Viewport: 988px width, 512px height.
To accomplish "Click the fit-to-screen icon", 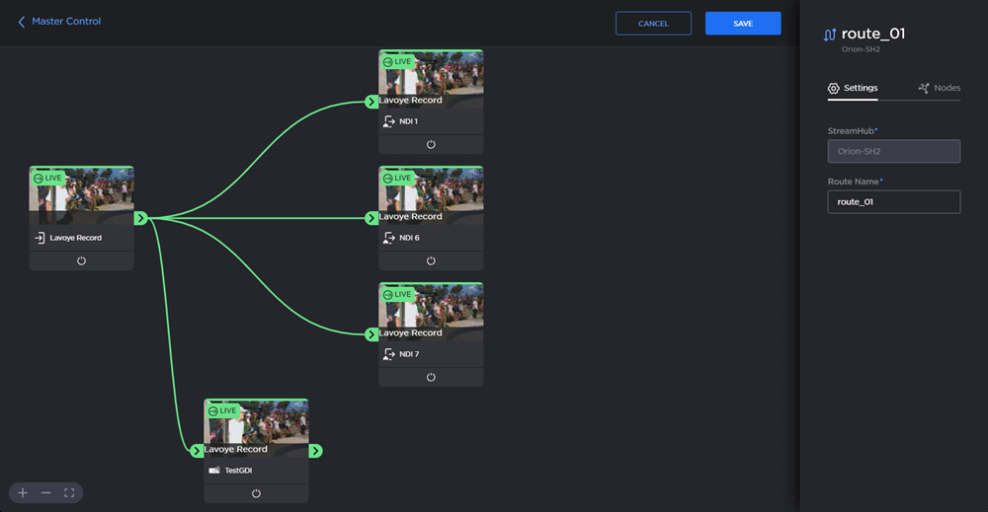I will pyautogui.click(x=69, y=492).
